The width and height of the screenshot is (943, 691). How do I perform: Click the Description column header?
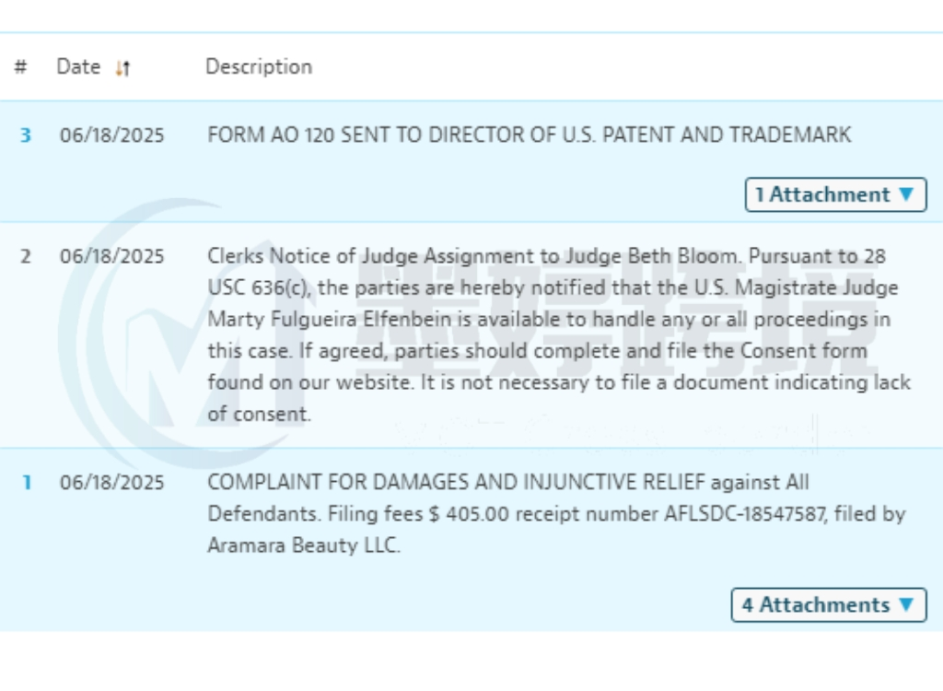click(x=258, y=67)
